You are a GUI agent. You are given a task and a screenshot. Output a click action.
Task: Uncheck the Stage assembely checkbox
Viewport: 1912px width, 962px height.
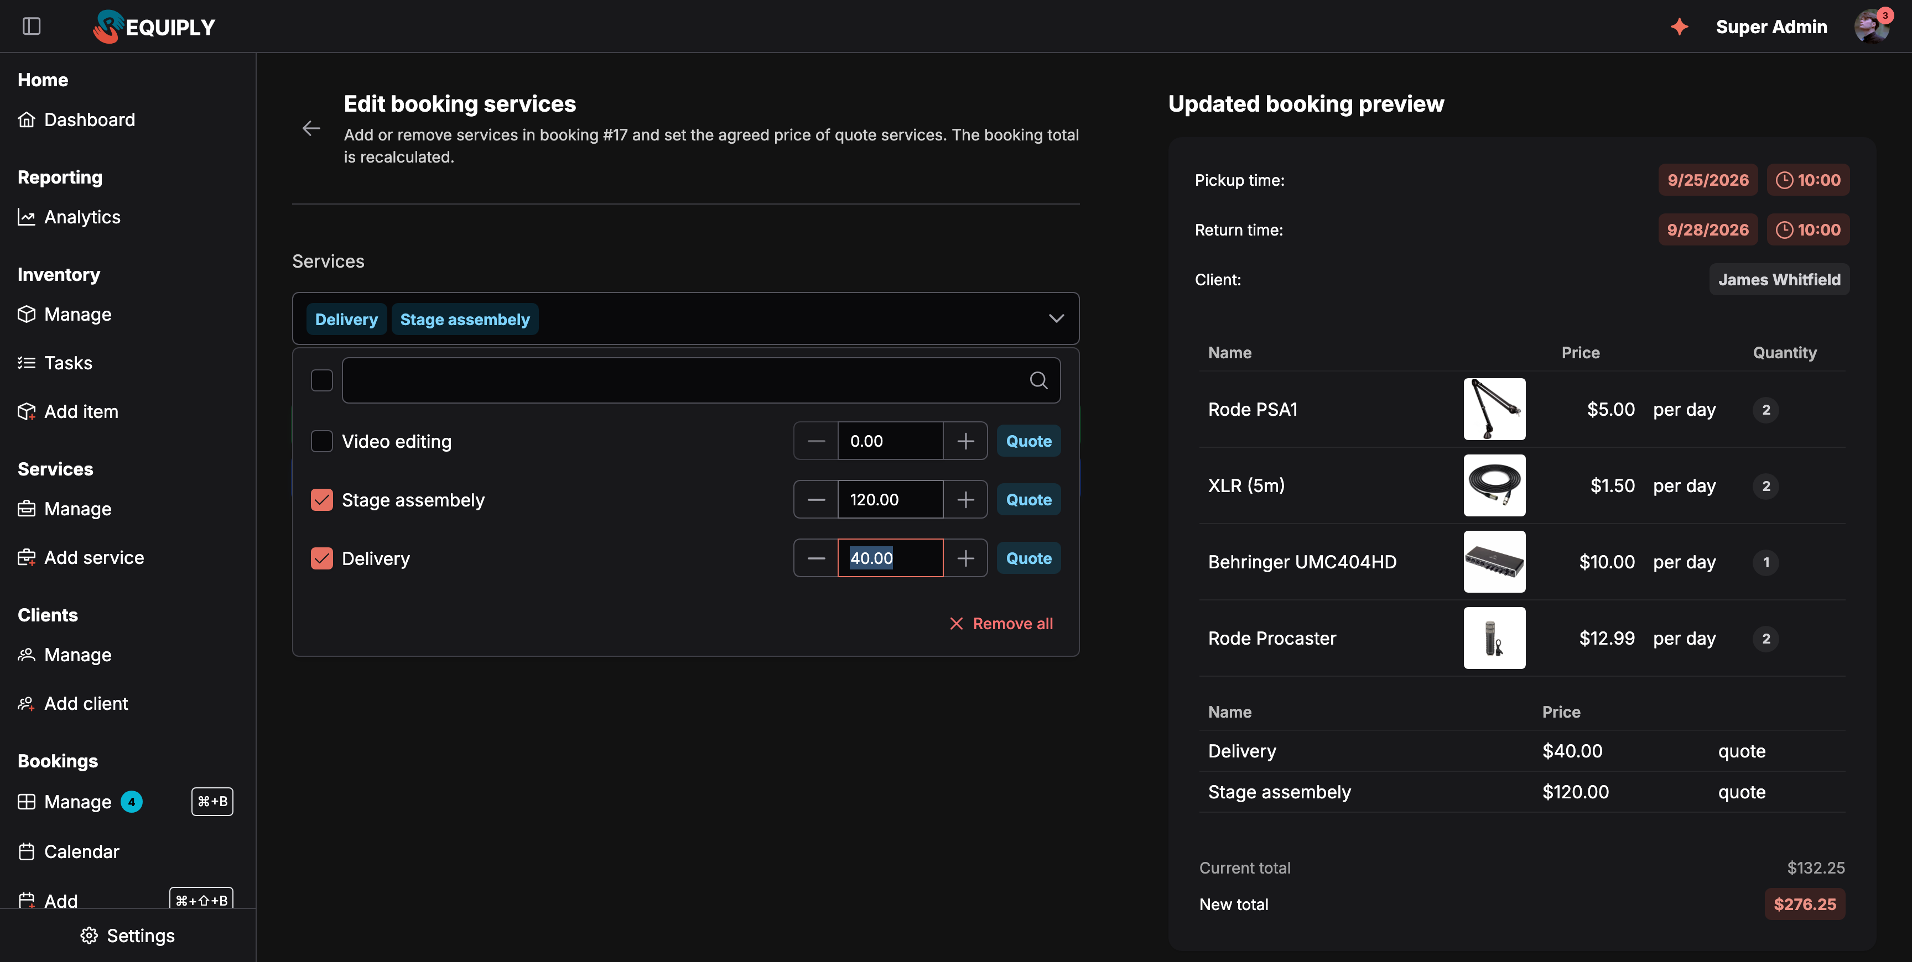321,500
